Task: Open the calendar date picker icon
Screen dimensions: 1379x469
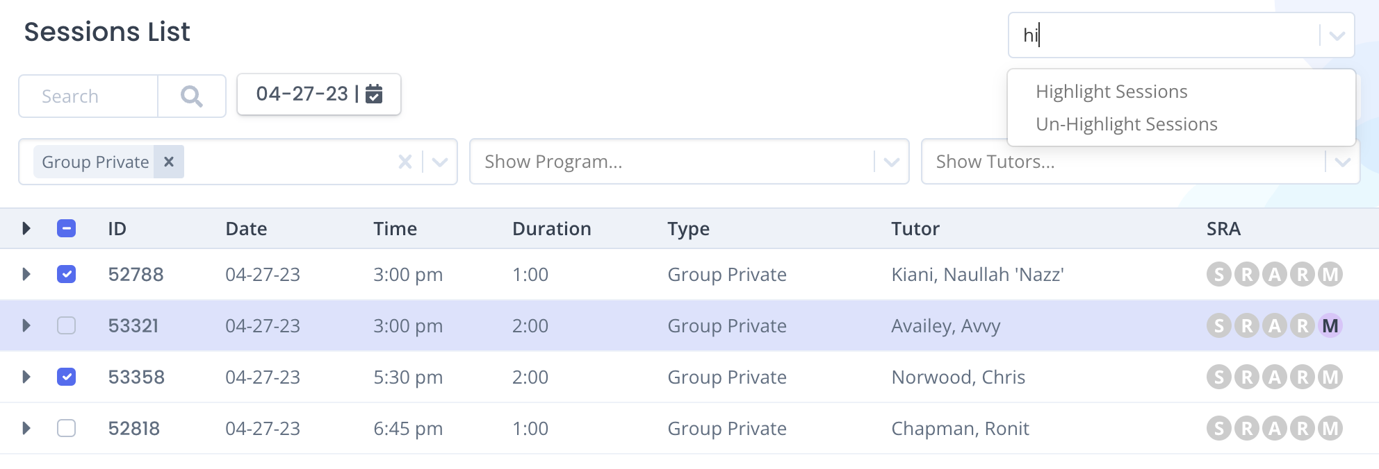Action: [374, 94]
